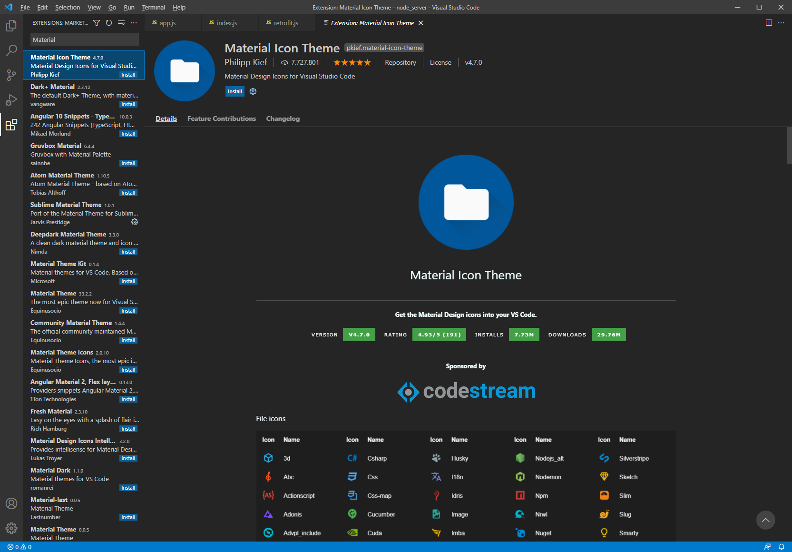Viewport: 792px width, 552px height.
Task: Select Angular 10 Snippets extension
Action: (84, 125)
